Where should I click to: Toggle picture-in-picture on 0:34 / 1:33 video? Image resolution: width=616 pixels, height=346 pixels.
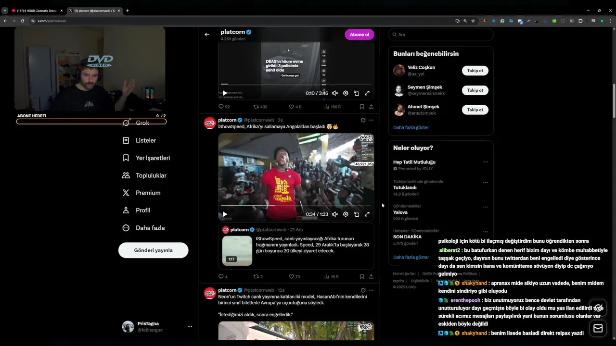[357, 214]
